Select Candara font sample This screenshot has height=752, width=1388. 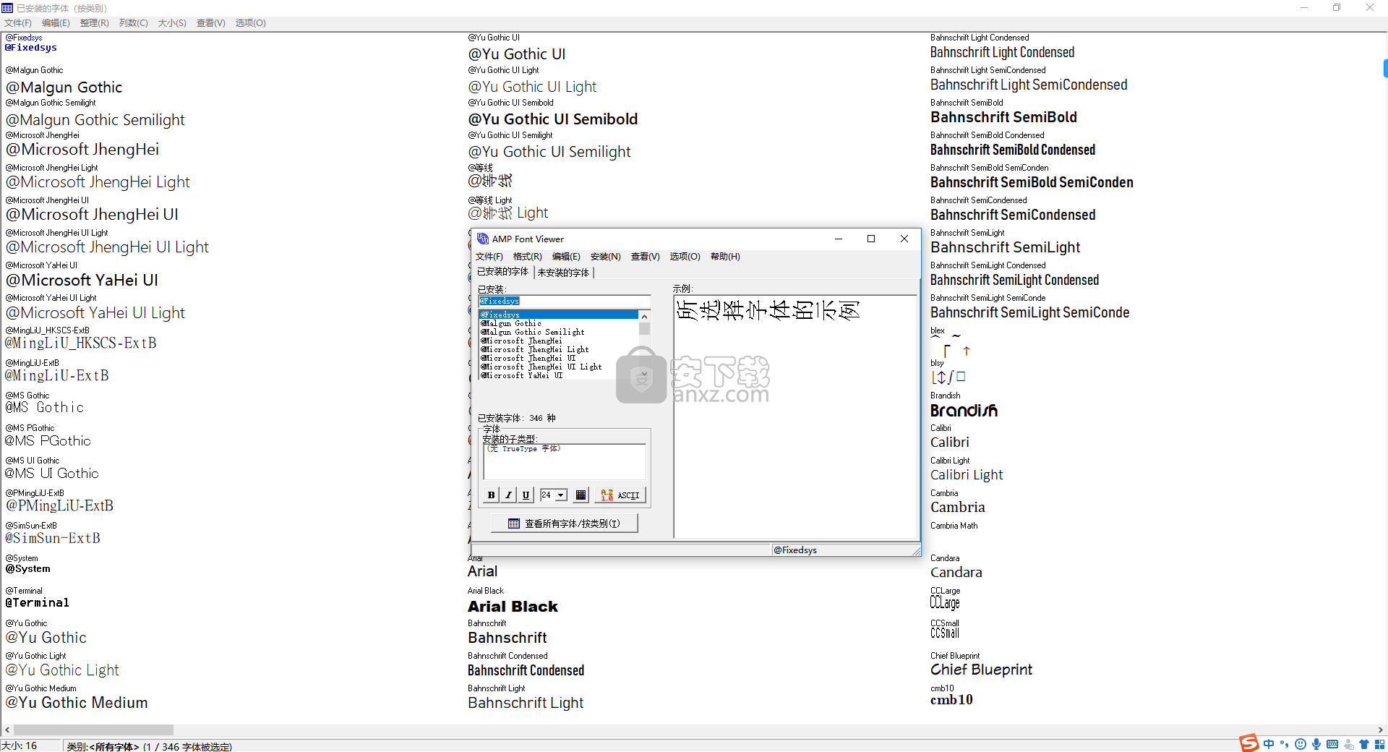(x=956, y=573)
